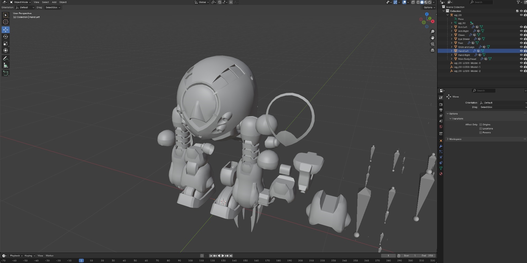
Task: Select the Annotate tool
Action: [x=6, y=58]
